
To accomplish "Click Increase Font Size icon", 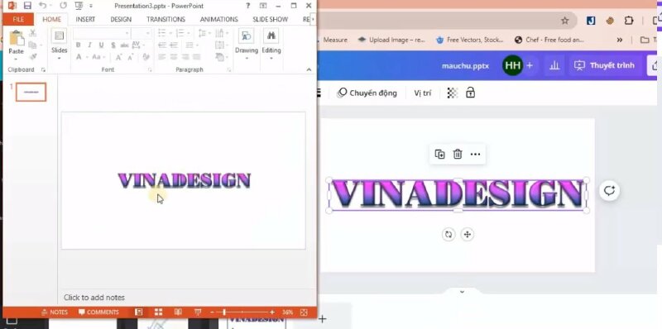I will 119,57.
